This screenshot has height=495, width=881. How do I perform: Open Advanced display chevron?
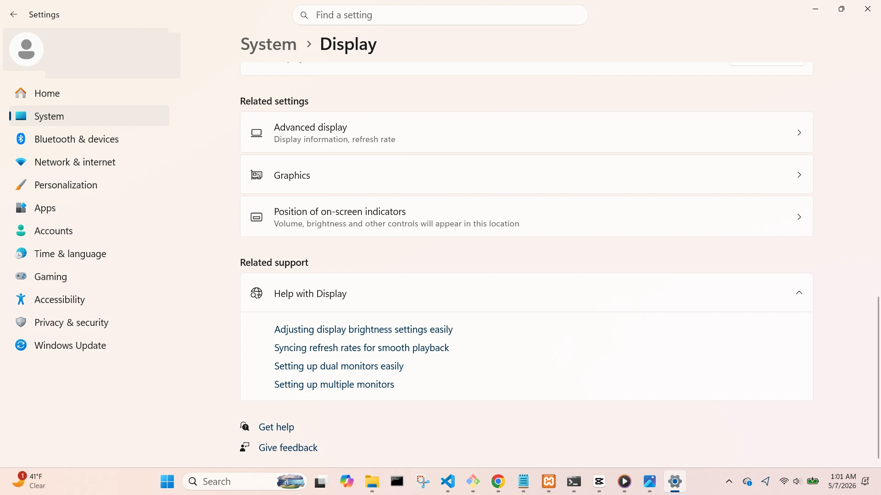[x=799, y=132]
